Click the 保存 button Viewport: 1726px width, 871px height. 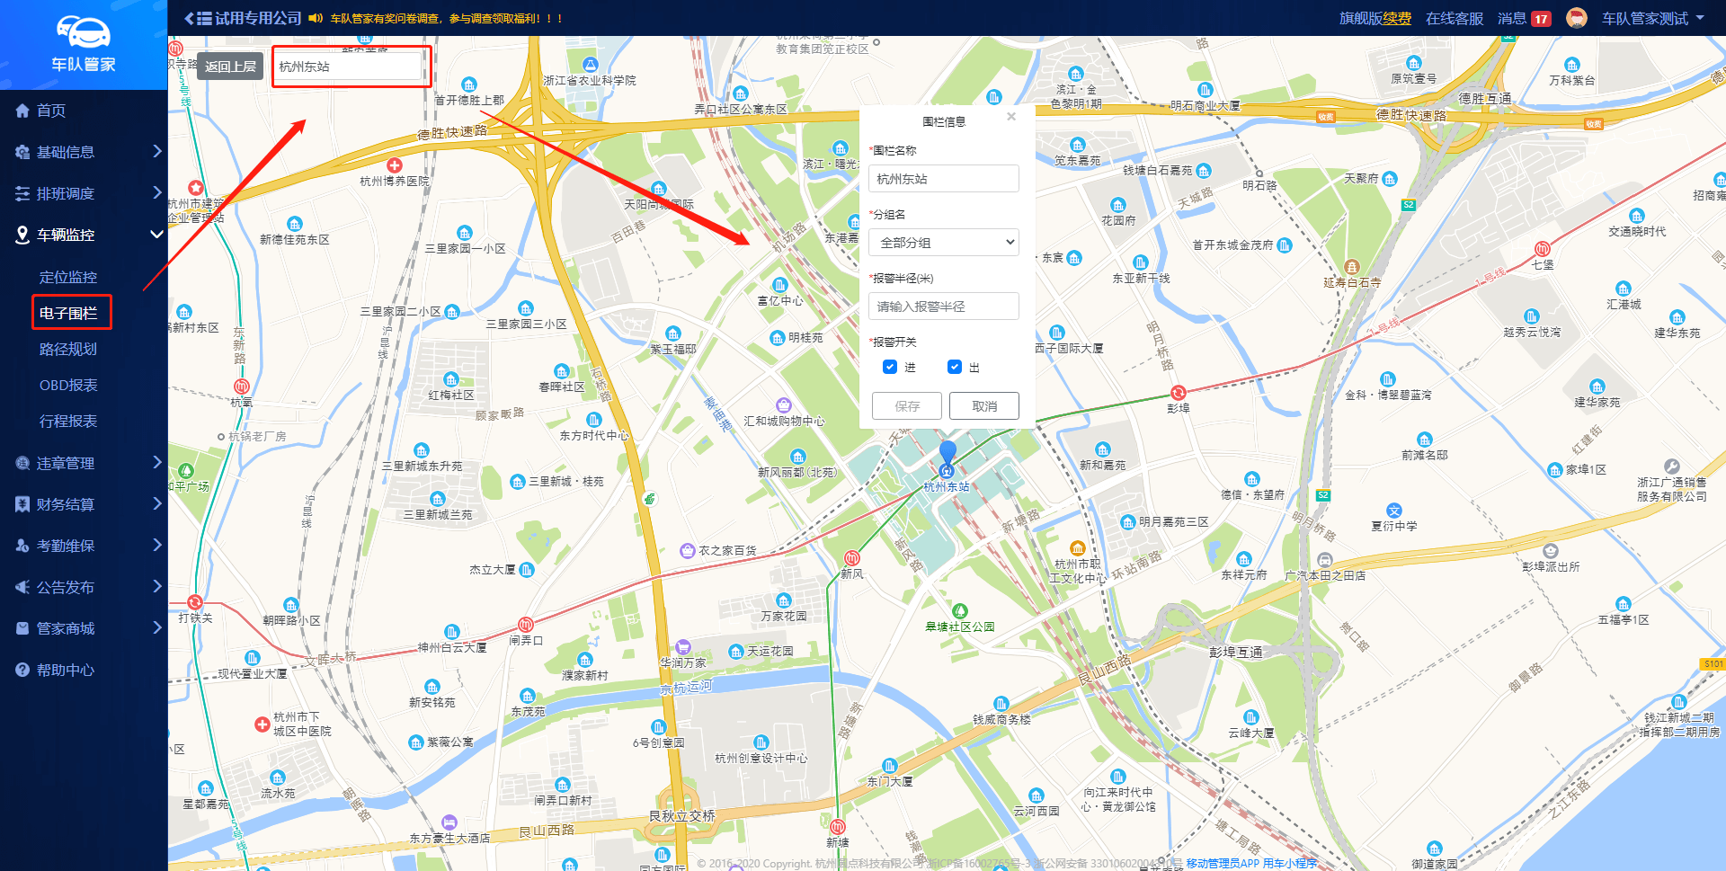pos(907,406)
